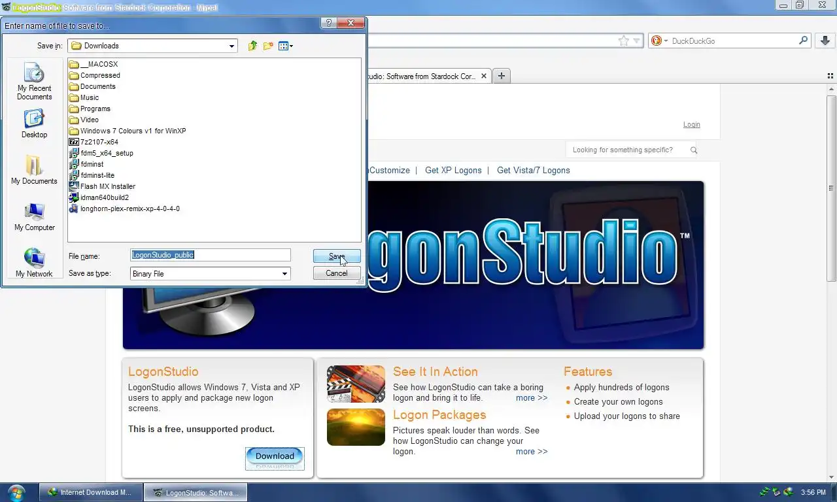The image size is (837, 502).
Task: Open the Windows Start orb
Action: coord(16,492)
